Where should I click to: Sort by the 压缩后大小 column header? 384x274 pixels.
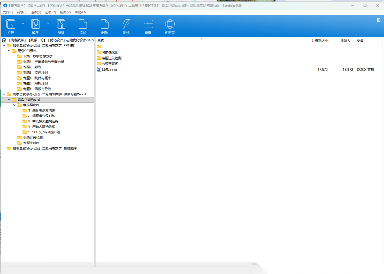(320, 41)
